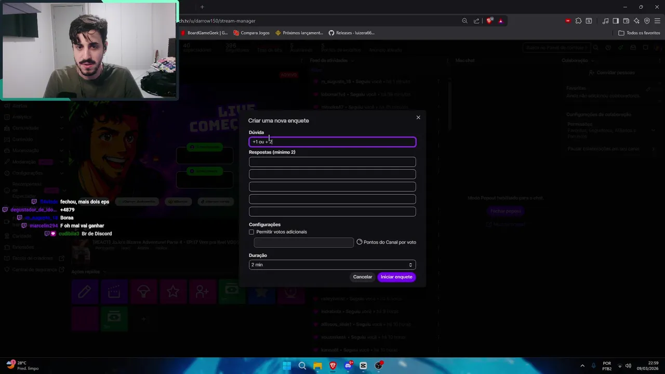665x374 pixels.
Task: Open the Extensions puzzle-piece icon
Action: click(578, 21)
